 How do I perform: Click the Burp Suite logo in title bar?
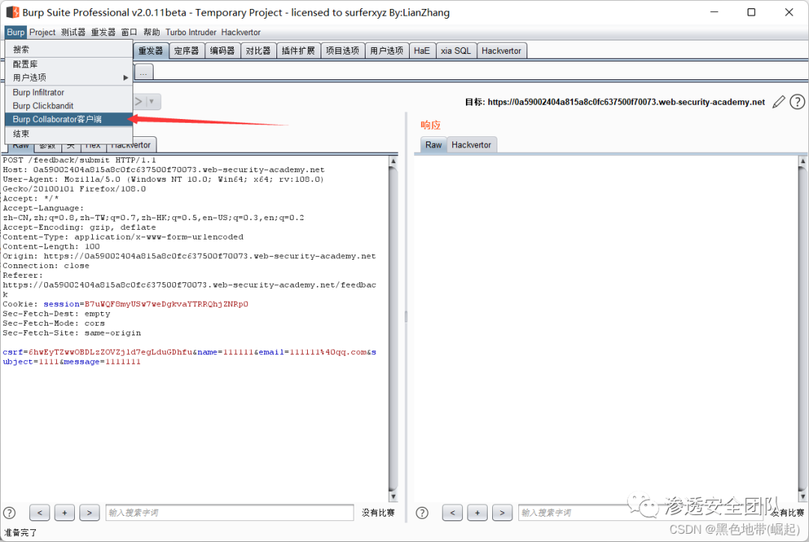click(x=13, y=12)
